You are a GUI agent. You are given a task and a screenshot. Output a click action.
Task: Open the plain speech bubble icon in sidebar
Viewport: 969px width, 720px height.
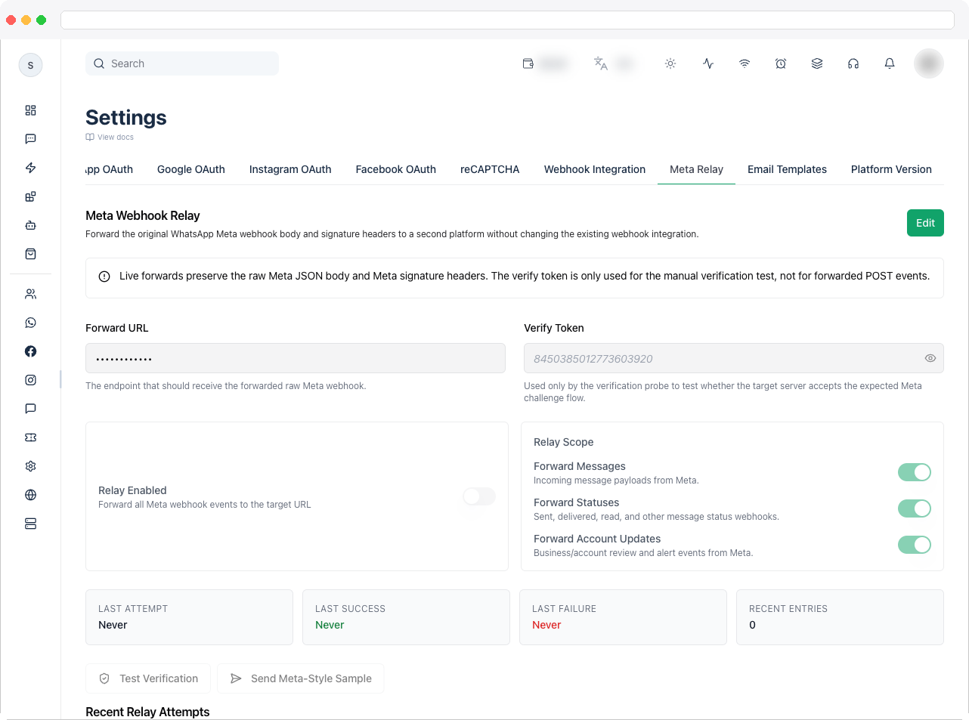click(30, 409)
